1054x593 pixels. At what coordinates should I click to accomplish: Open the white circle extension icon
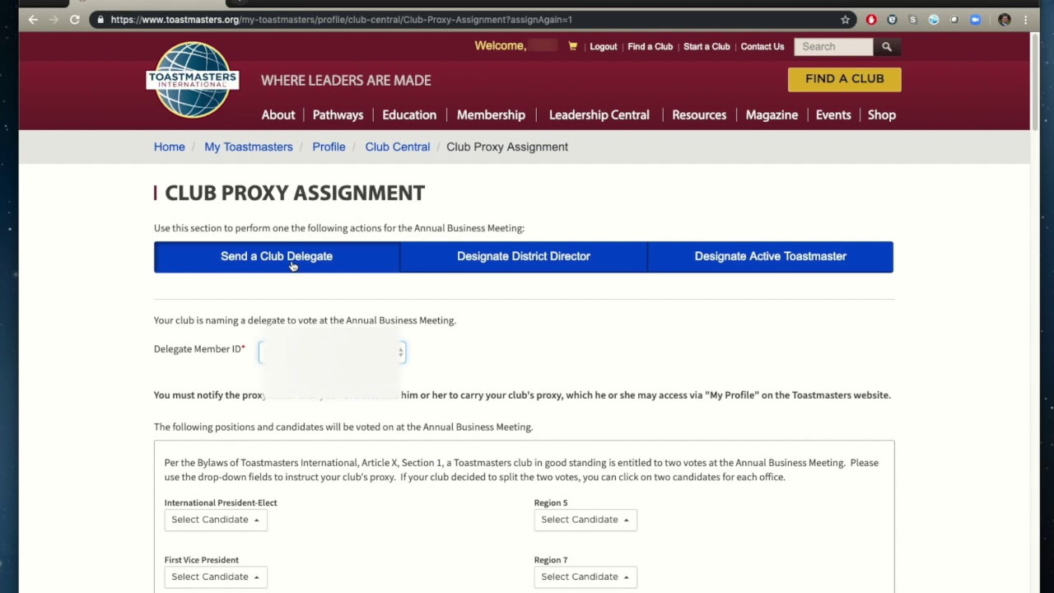click(x=954, y=20)
